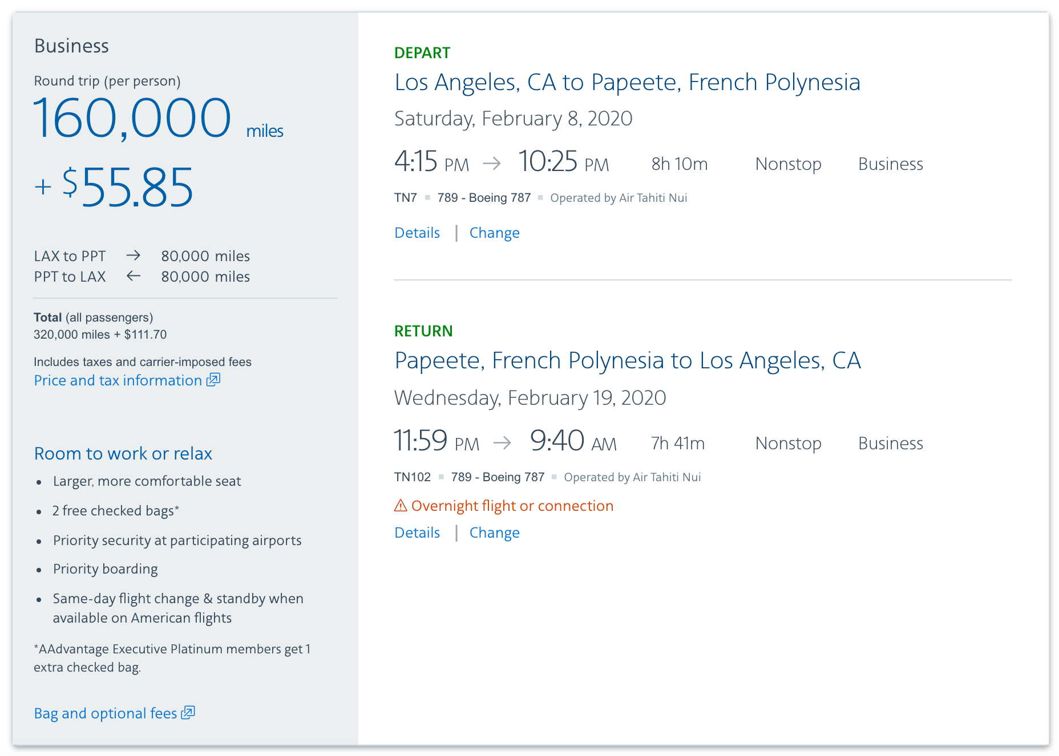Click the left arrow next to PPT to LAX
This screenshot has width=1059, height=756.
(133, 276)
